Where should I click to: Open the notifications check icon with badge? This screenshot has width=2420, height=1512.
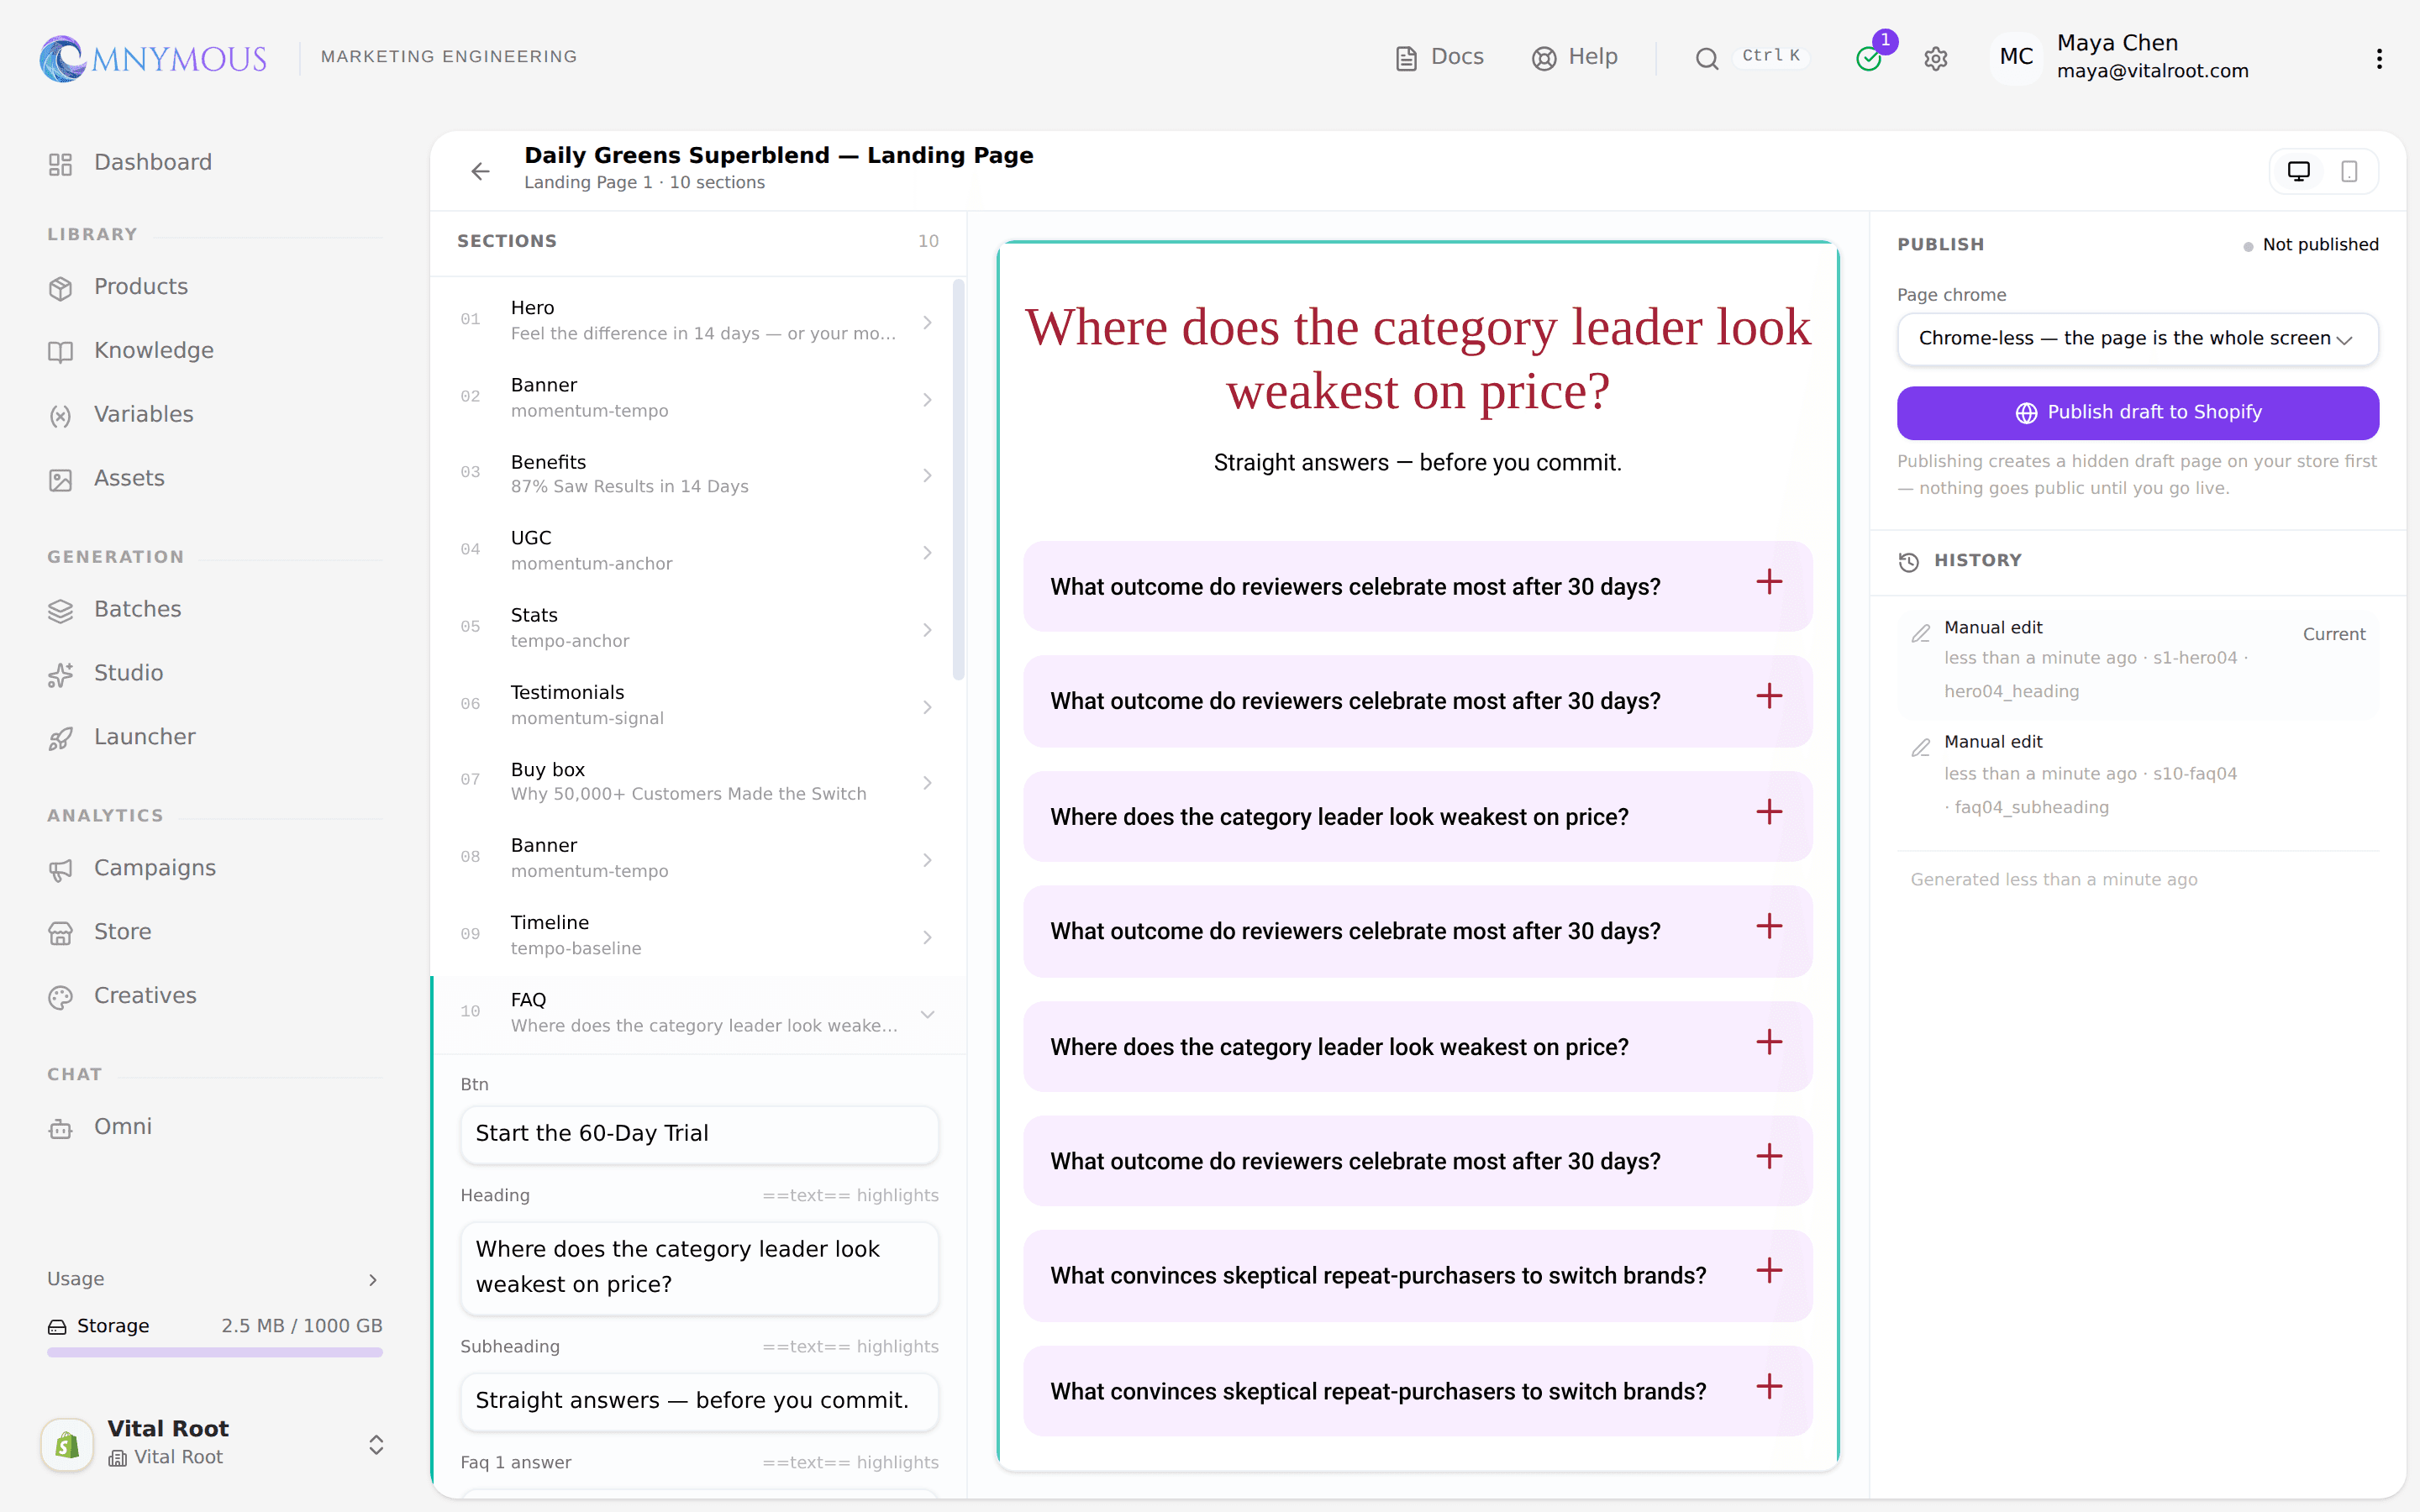click(x=1869, y=59)
